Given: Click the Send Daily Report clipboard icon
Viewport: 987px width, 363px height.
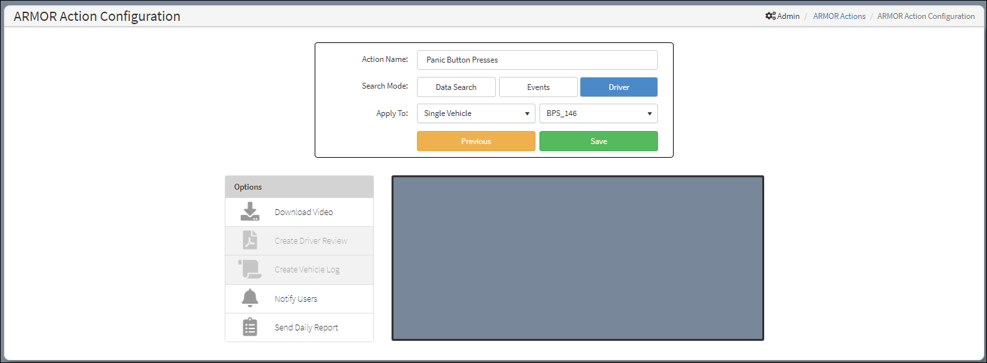Looking at the screenshot, I should click(x=250, y=327).
